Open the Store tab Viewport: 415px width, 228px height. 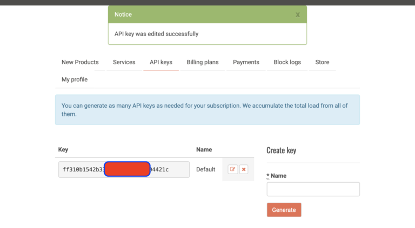coord(322,62)
